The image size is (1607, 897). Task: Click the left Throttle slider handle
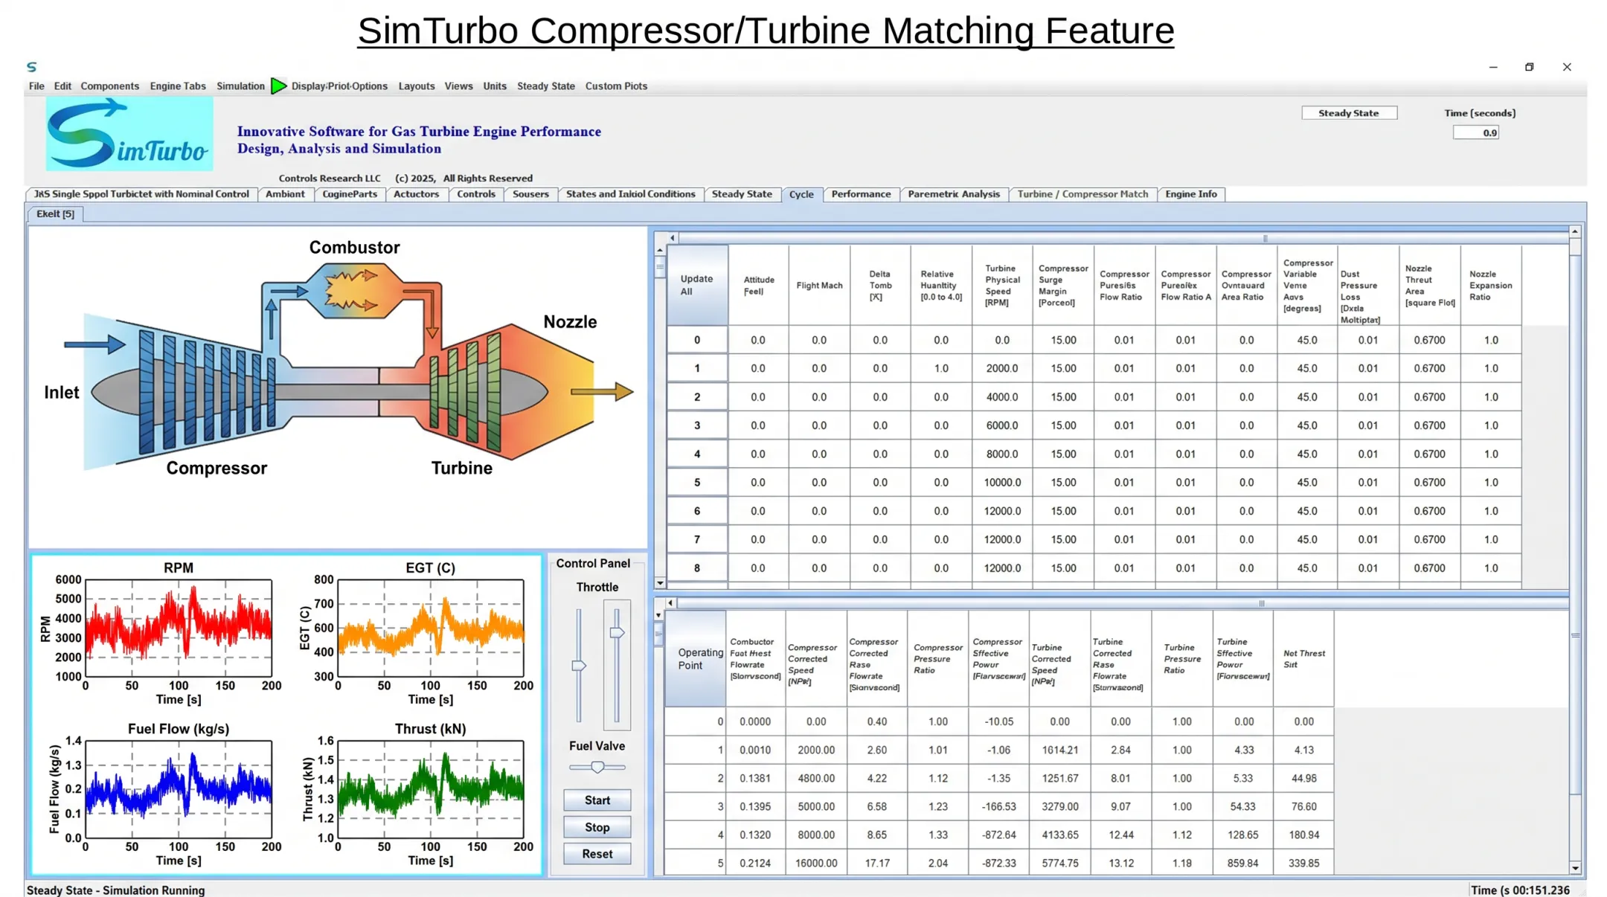(x=579, y=666)
